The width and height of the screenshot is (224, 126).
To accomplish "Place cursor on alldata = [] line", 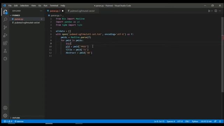I will [x=63, y=31].
